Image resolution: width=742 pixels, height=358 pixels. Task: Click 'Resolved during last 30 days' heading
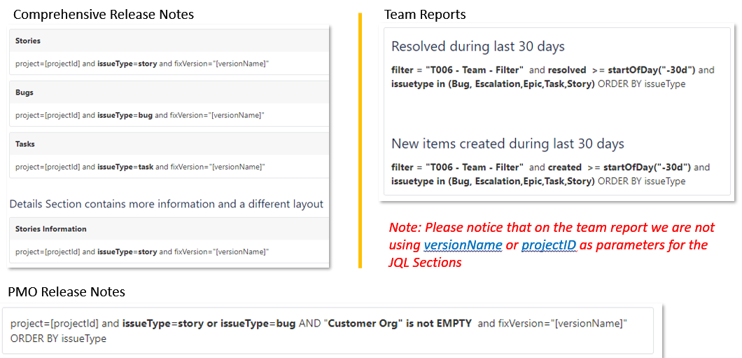[478, 46]
